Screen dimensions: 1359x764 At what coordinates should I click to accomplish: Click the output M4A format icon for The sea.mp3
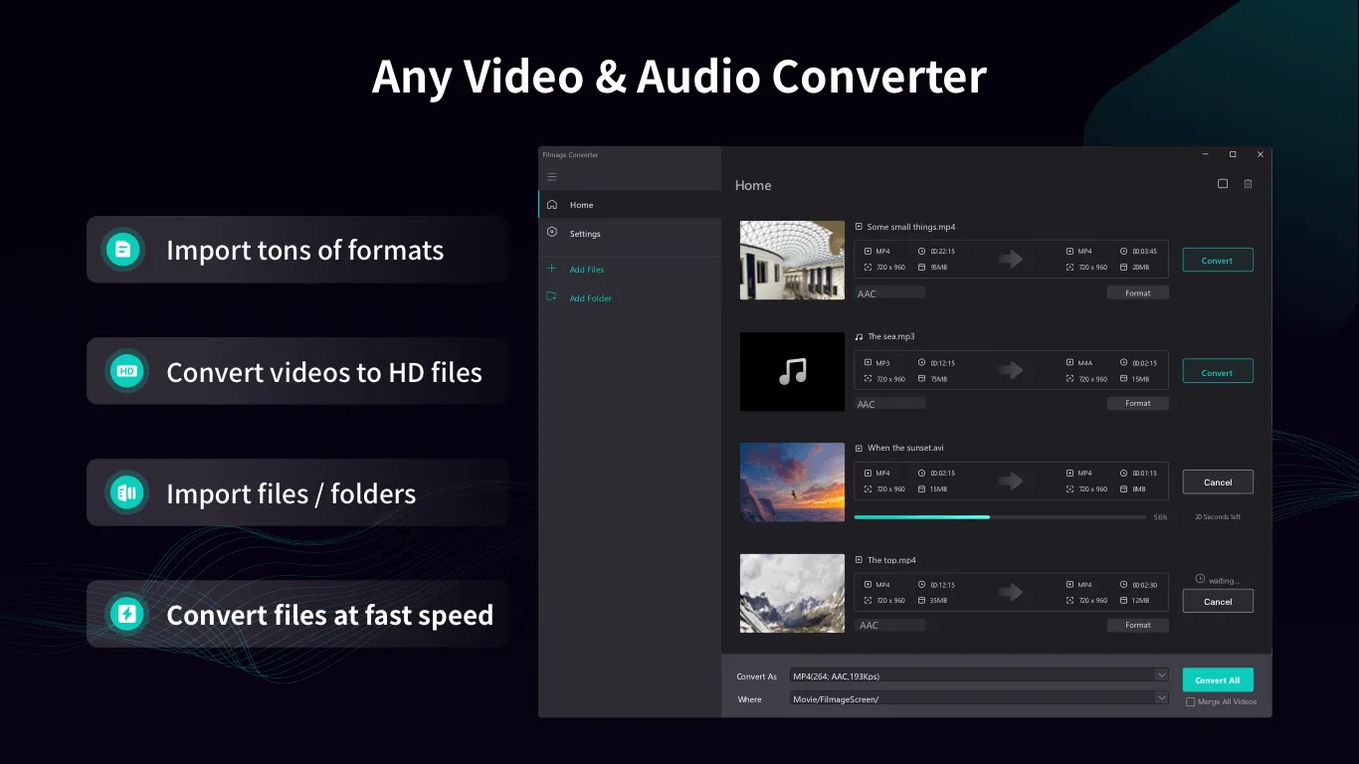coord(1069,363)
